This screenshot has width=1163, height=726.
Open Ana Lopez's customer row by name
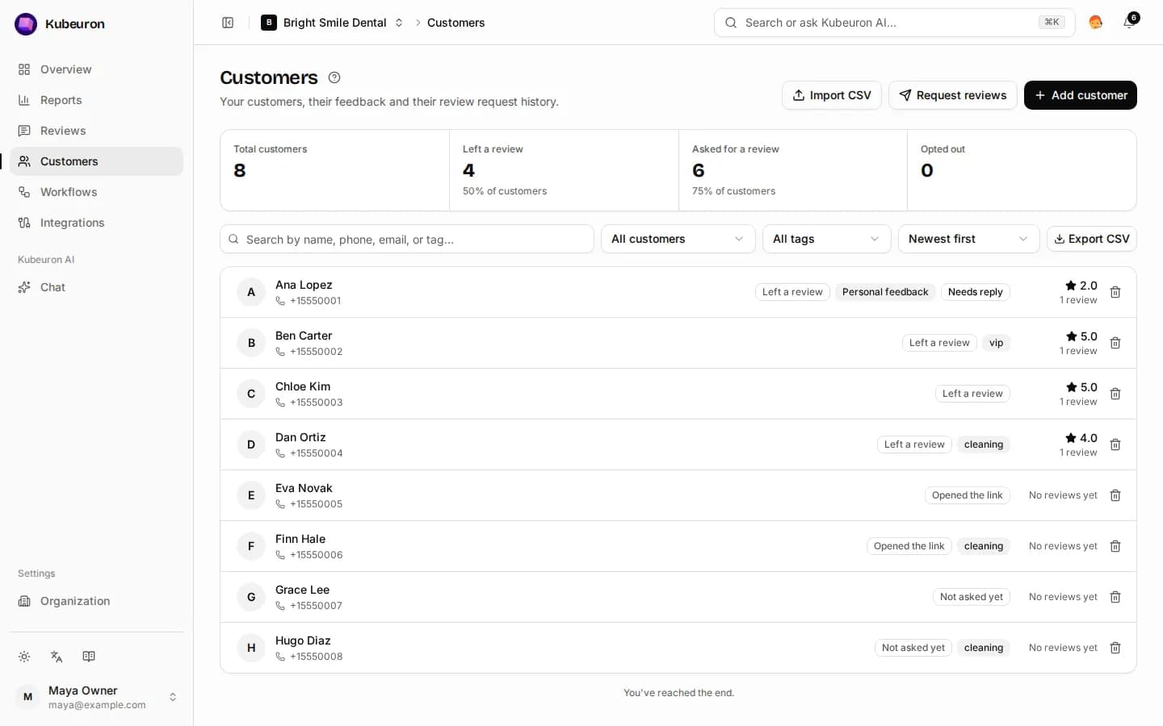pos(304,285)
